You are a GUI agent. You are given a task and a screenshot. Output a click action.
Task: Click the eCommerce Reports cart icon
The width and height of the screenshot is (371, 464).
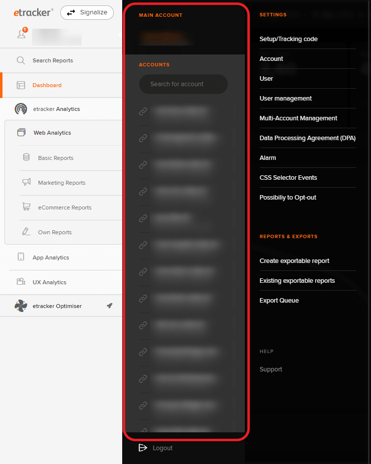pos(26,206)
